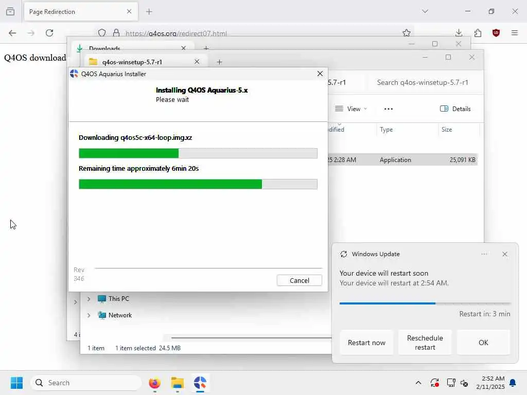
Task: Click the taskbar Search box
Action: 86,383
